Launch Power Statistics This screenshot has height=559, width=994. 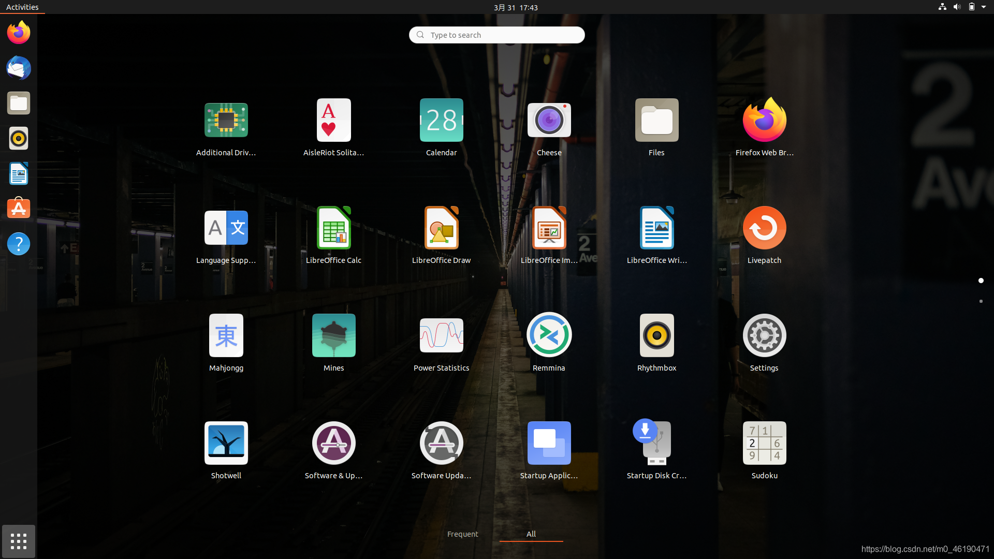pos(441,335)
